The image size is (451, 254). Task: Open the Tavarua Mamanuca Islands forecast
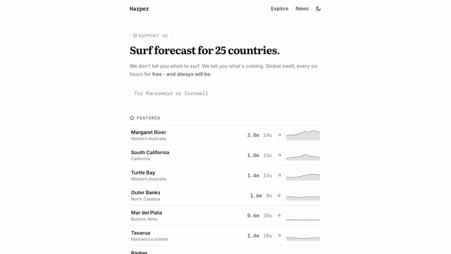pyautogui.click(x=225, y=235)
